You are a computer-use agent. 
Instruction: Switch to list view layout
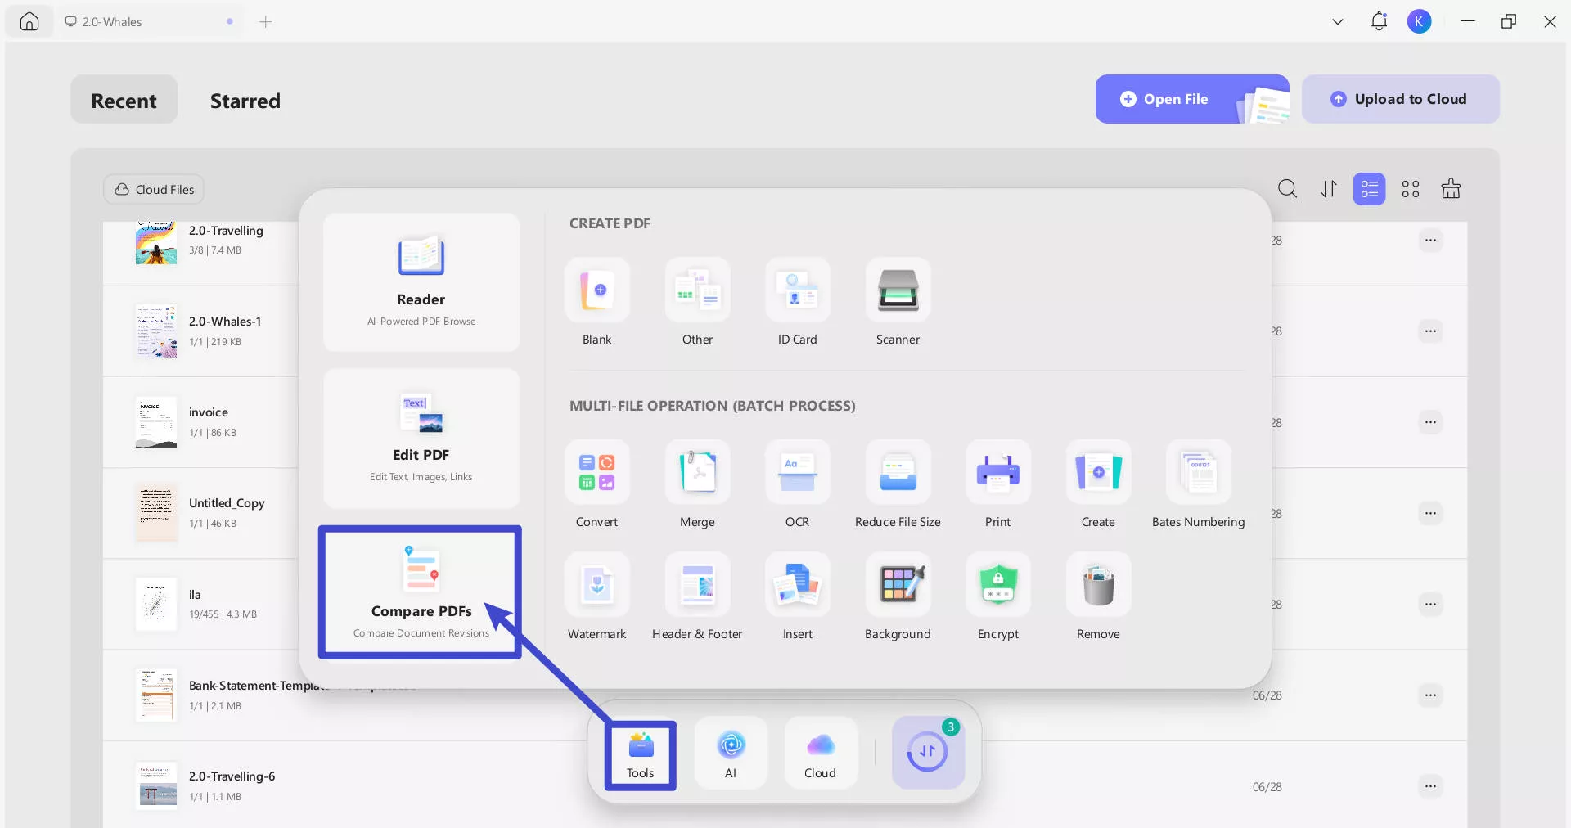pyautogui.click(x=1369, y=189)
